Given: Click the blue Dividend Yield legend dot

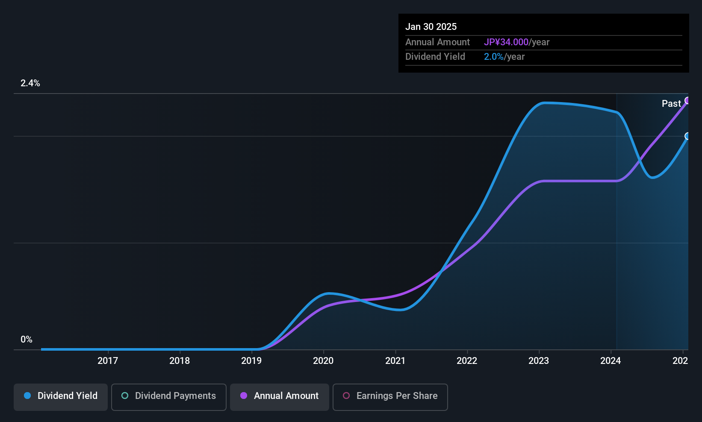Looking at the screenshot, I should pos(27,396).
